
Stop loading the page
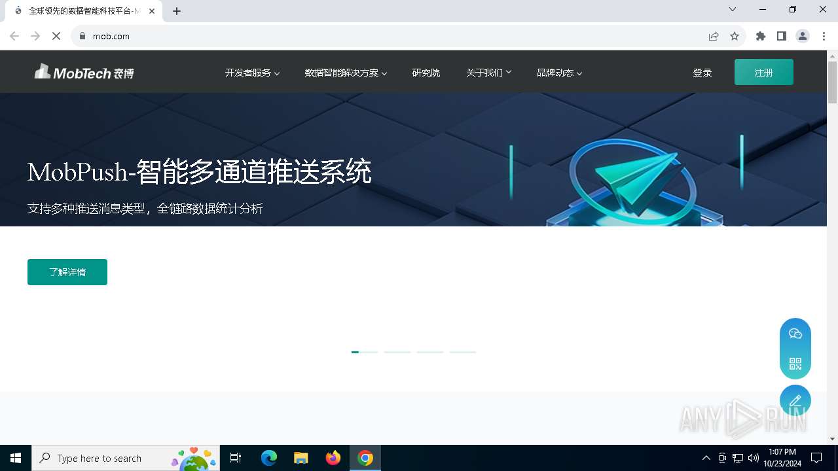56,36
